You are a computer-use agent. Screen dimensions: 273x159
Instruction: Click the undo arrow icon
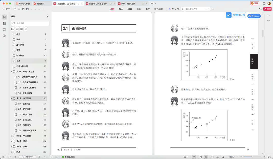(32, 9)
